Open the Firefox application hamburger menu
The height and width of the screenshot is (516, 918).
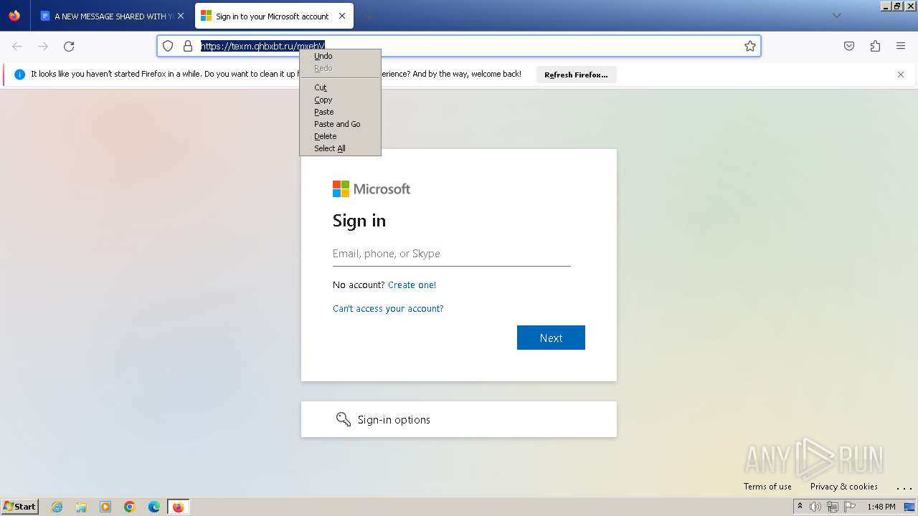point(901,46)
